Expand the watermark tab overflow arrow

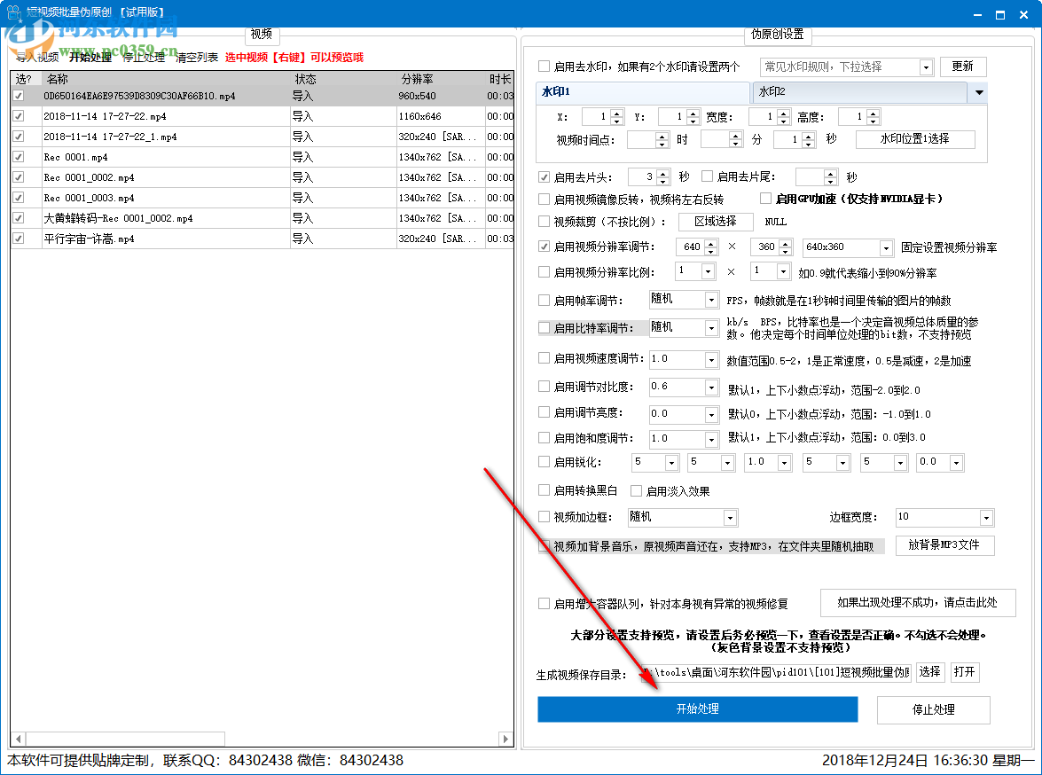click(x=979, y=92)
